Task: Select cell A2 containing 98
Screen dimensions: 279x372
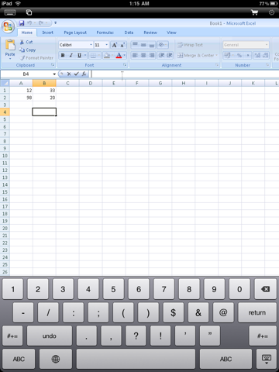Action: click(x=21, y=98)
